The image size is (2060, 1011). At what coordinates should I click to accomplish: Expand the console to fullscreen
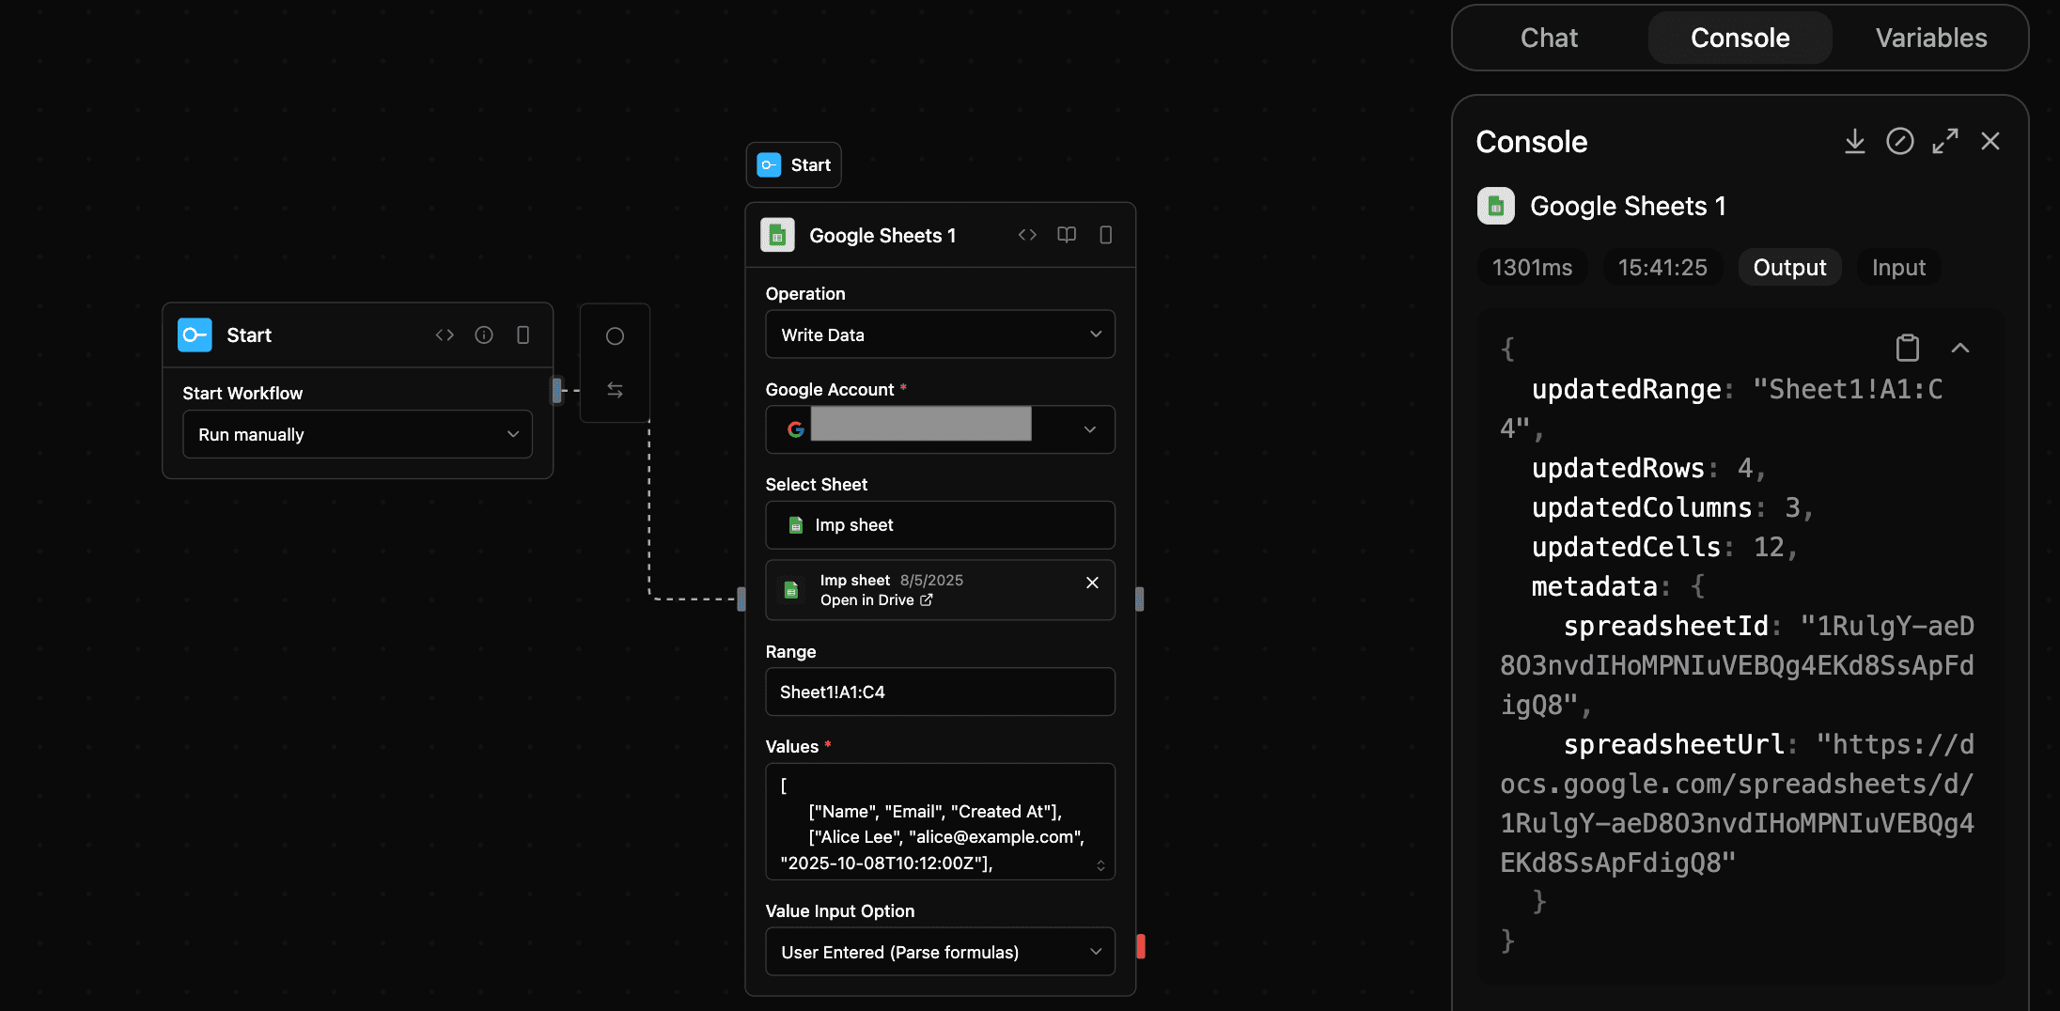[x=1945, y=141]
